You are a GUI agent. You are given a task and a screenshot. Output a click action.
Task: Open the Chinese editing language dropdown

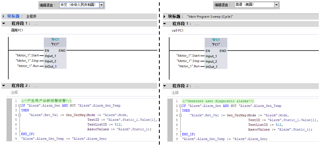101,5
